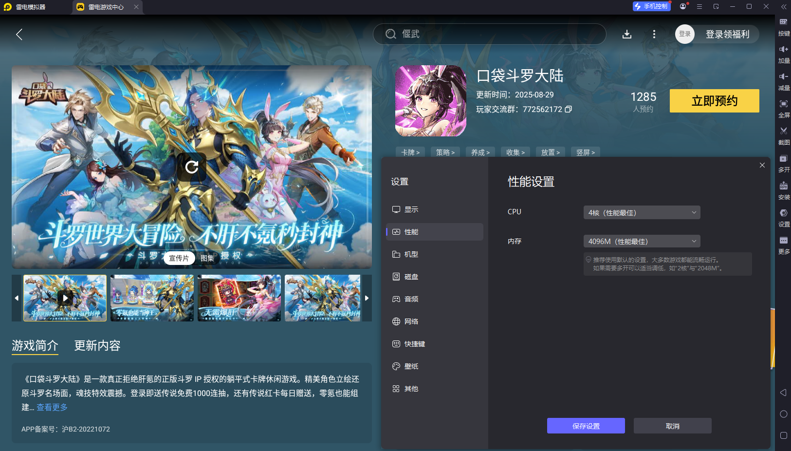The width and height of the screenshot is (791, 451).
Task: Click the 养成 tag
Action: coord(480,152)
